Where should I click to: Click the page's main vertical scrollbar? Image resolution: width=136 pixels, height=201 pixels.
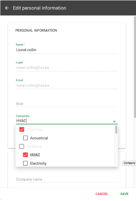click(135, 67)
